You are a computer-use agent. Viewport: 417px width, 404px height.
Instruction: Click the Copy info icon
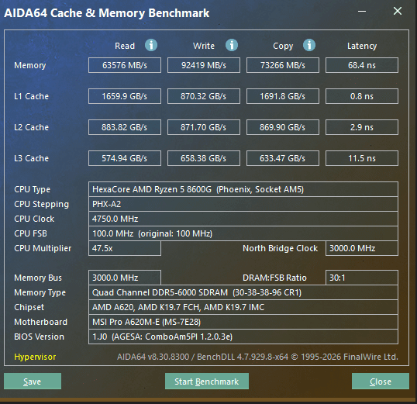pyautogui.click(x=309, y=45)
